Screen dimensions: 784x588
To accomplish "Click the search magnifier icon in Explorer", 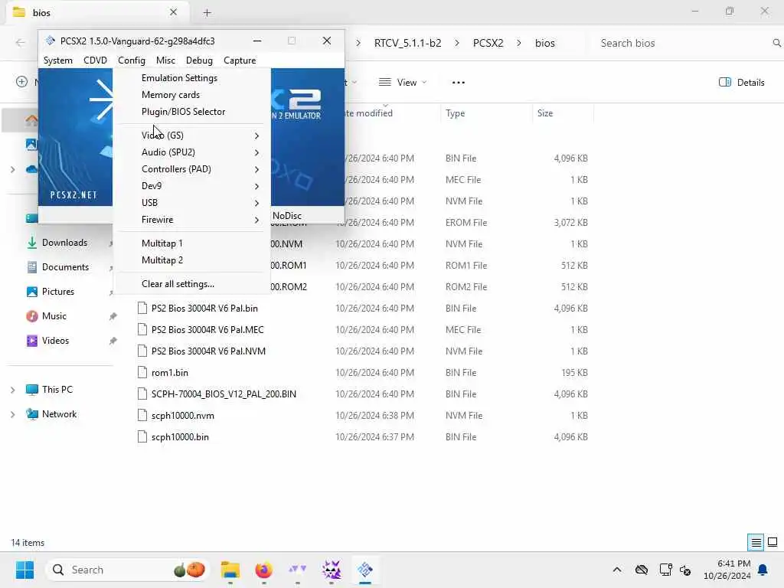I will (776, 43).
